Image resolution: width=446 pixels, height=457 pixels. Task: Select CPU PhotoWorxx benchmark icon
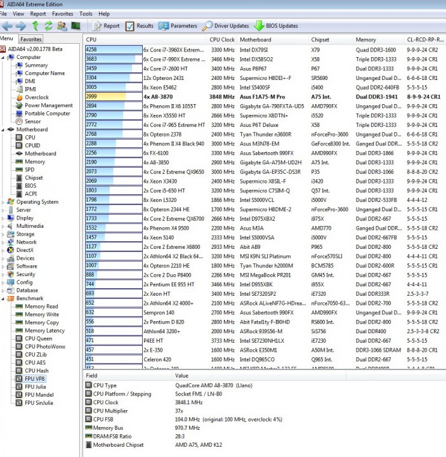coord(19,347)
